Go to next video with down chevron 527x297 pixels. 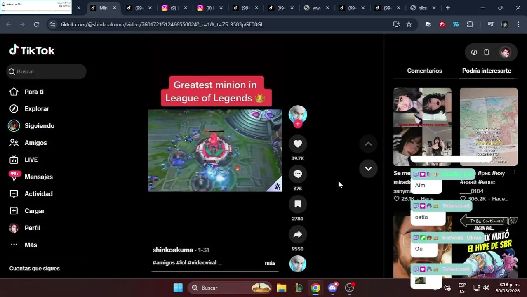point(368,168)
